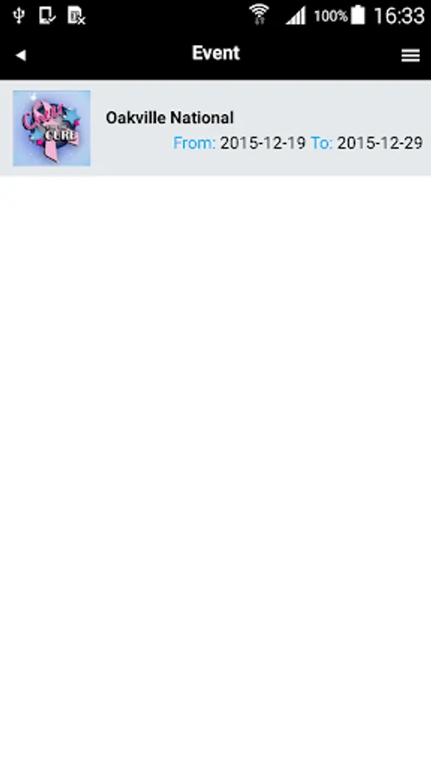Tap the USB connection status icon
This screenshot has height=767, width=431.
click(x=19, y=15)
